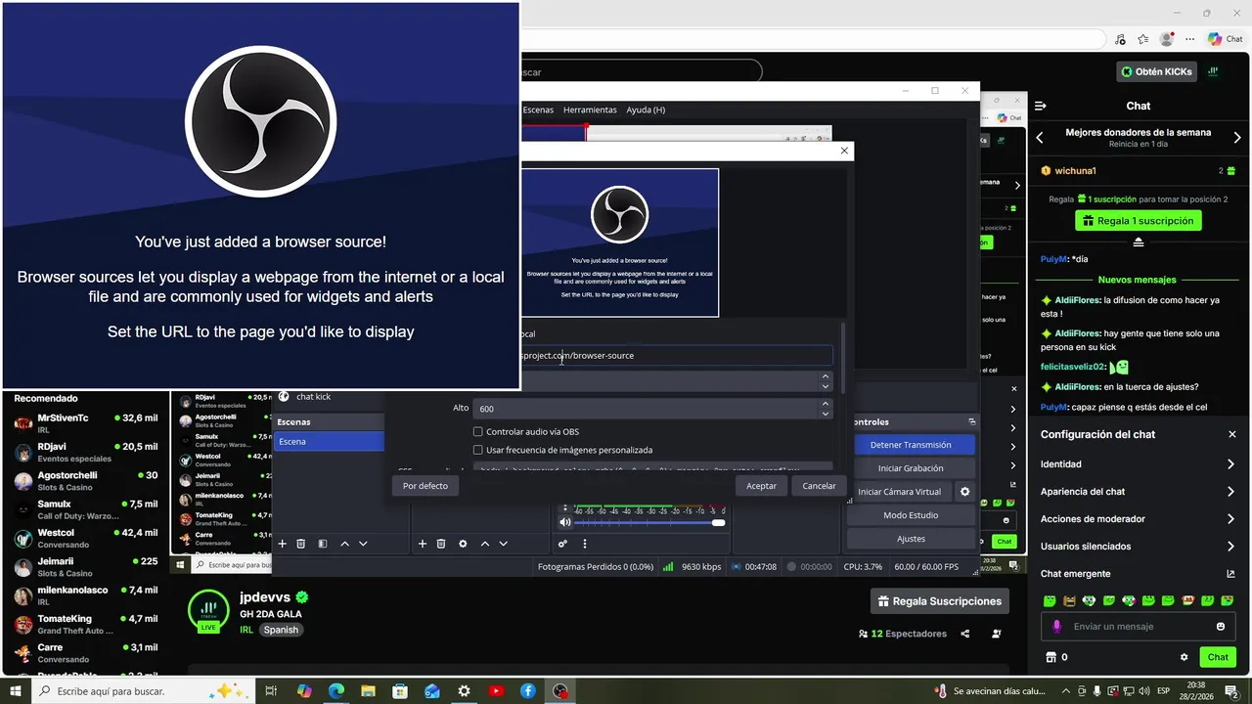The image size is (1252, 704).
Task: Mute audio via mixer speaker icon
Action: coord(564,523)
